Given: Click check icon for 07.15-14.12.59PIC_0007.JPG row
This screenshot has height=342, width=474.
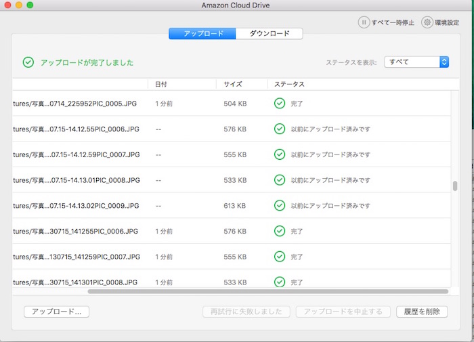Looking at the screenshot, I should (280, 154).
